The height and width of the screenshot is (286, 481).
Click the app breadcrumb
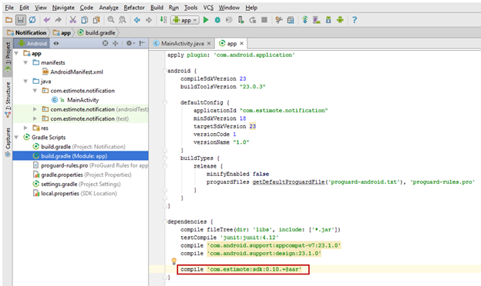tap(62, 32)
